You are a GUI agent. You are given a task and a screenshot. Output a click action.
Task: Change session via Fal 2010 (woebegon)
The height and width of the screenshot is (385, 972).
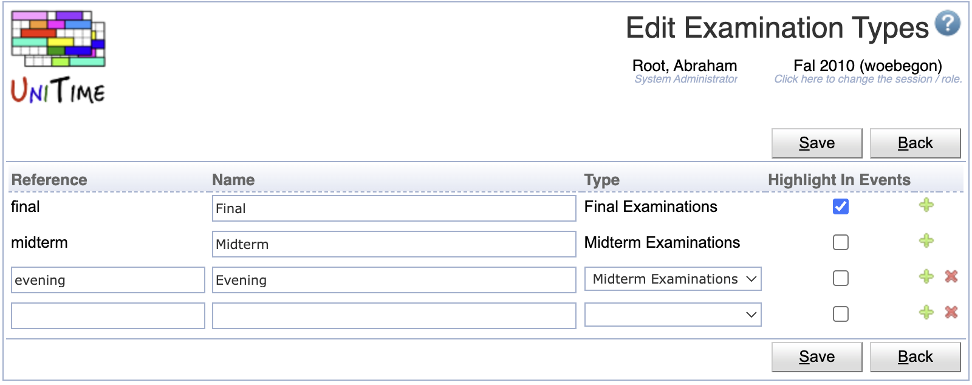tap(868, 66)
